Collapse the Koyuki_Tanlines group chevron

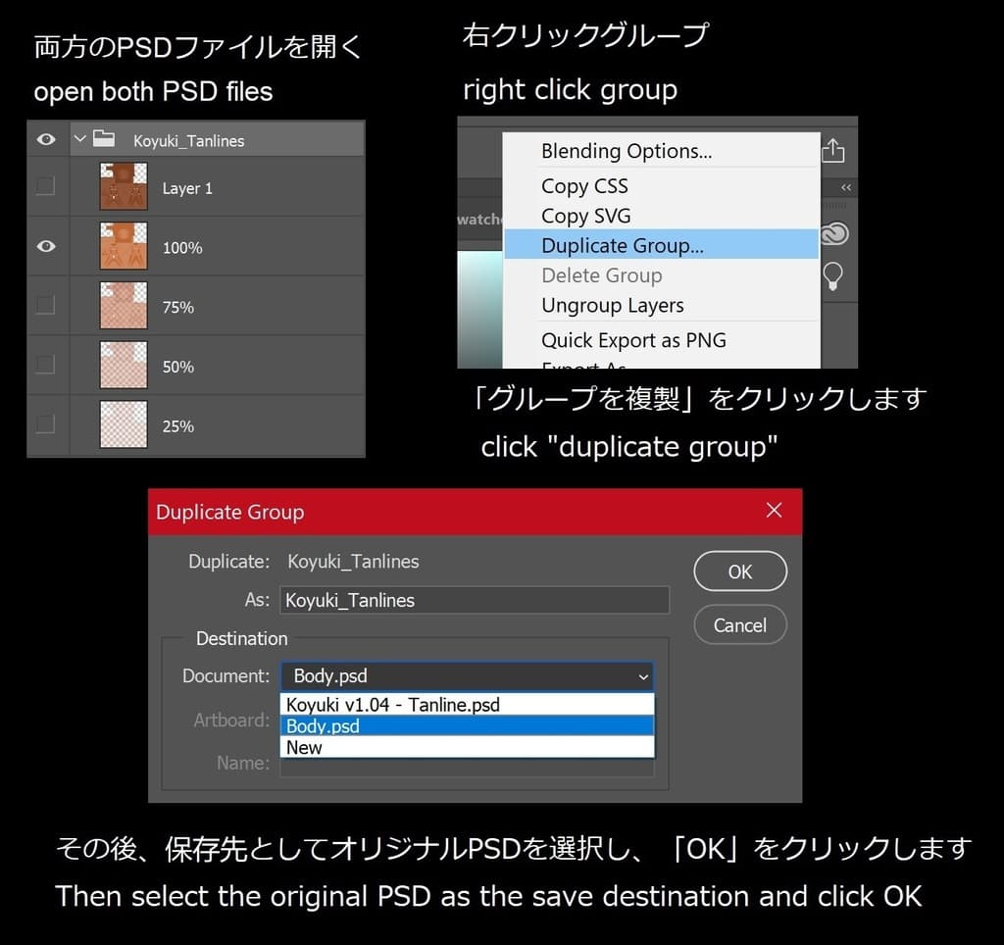click(x=79, y=139)
